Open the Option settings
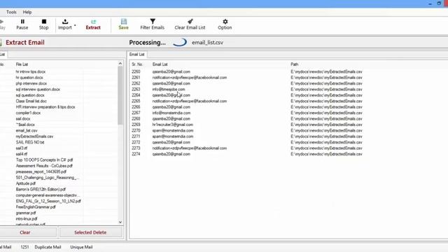Image resolution: width=448 pixels, height=252 pixels. click(225, 24)
